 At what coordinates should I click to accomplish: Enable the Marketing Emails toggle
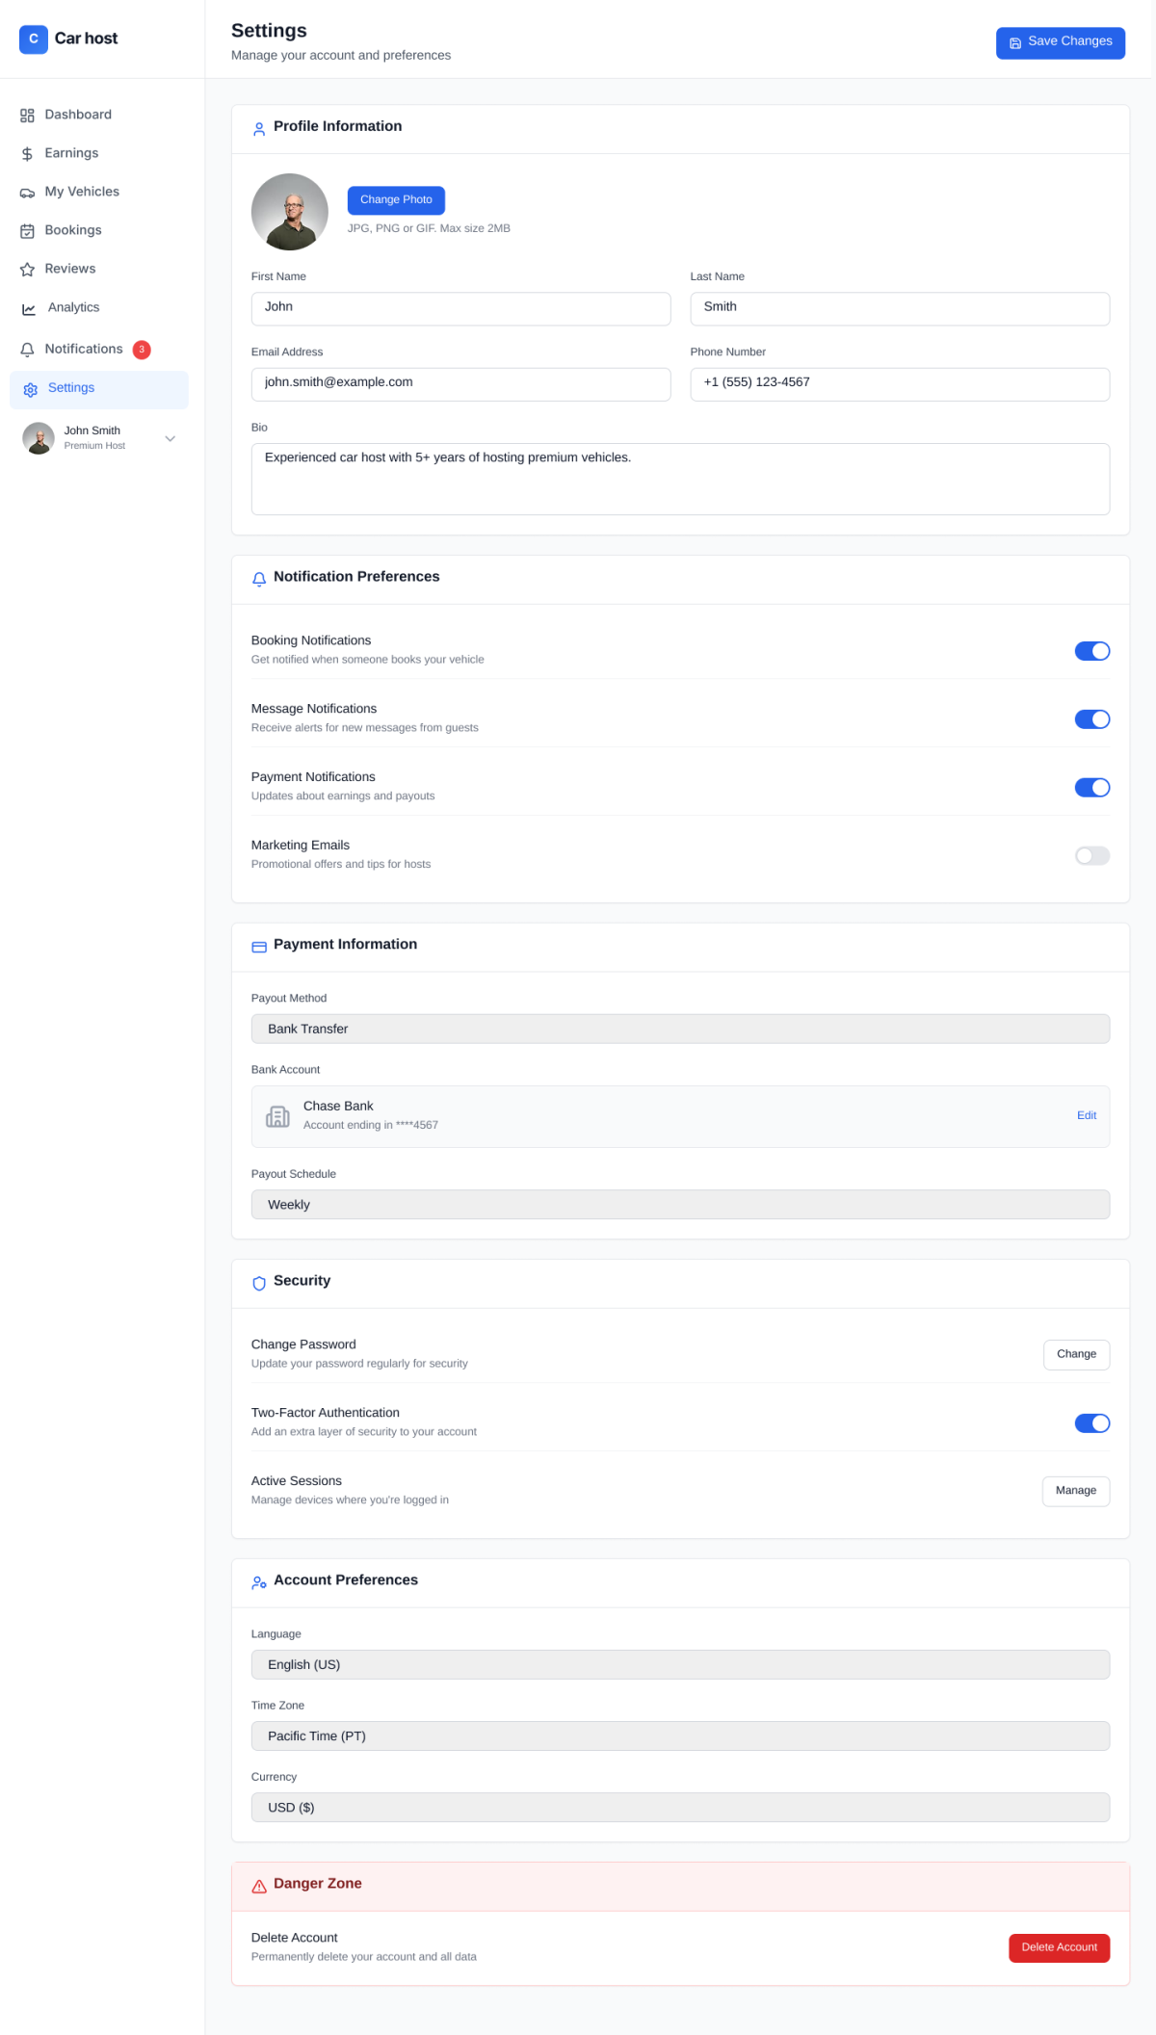click(x=1091, y=856)
